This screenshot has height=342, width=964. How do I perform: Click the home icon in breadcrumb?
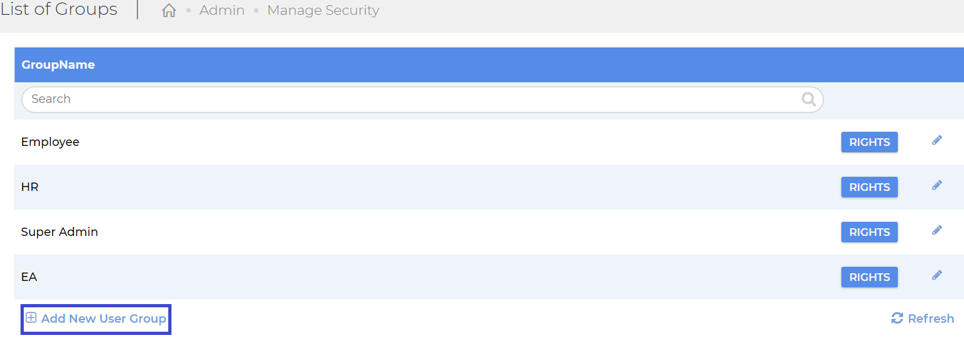click(169, 11)
